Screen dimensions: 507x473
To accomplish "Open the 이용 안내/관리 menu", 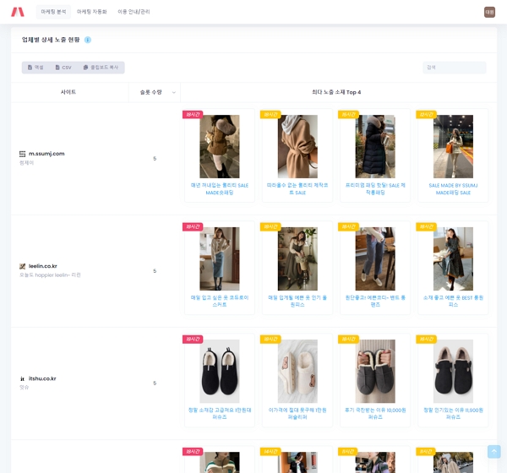I will pyautogui.click(x=134, y=12).
